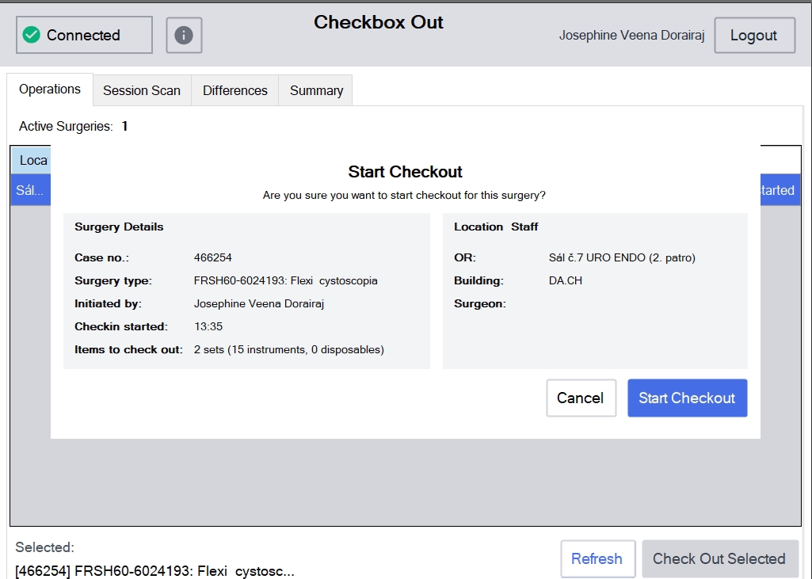This screenshot has height=579, width=812.
Task: Click the Initiated by value Josephine Veena Dorairaj
Action: [x=259, y=303]
